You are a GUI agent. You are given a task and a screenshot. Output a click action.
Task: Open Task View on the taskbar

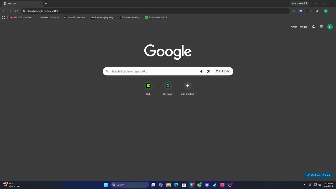point(153,185)
